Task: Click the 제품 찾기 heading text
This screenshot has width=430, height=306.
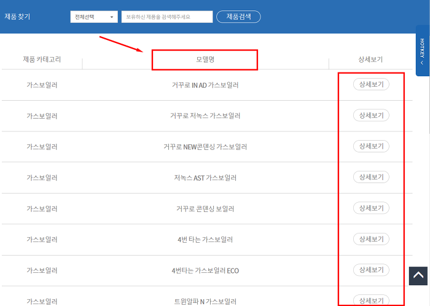Action: click(x=17, y=17)
